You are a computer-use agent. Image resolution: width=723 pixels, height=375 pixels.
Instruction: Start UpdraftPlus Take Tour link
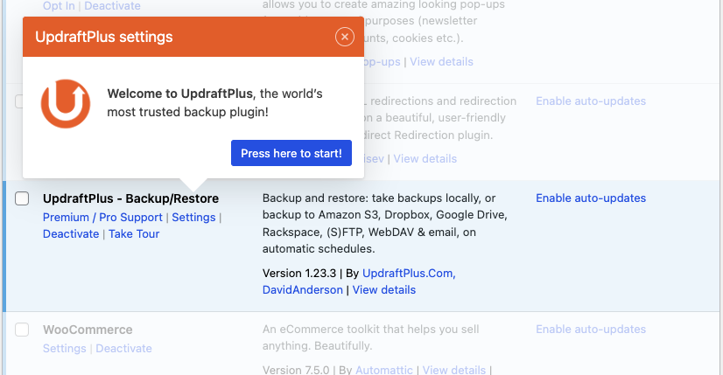pyautogui.click(x=134, y=234)
